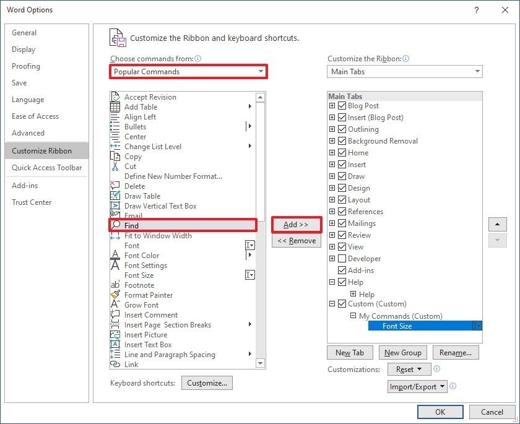Viewport: 520px width, 424px height.
Task: Select Font Size in My Commands group
Action: [425, 326]
